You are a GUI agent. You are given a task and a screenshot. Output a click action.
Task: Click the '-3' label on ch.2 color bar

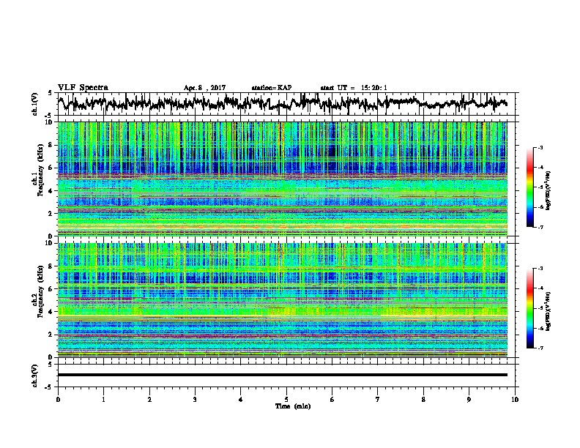pos(540,269)
